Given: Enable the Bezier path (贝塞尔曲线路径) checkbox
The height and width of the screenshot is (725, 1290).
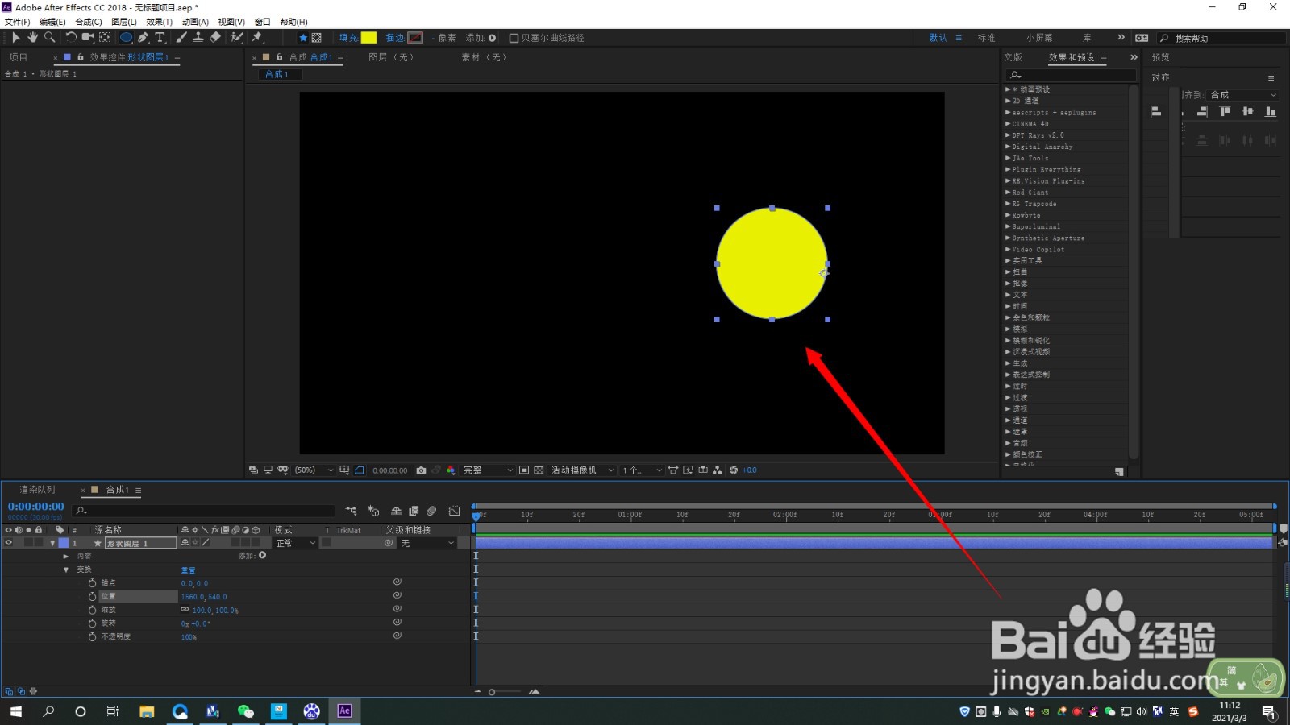Looking at the screenshot, I should [514, 38].
